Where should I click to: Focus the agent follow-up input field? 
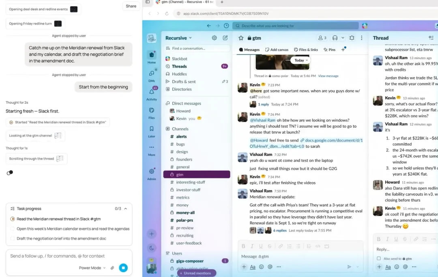[x=69, y=256]
